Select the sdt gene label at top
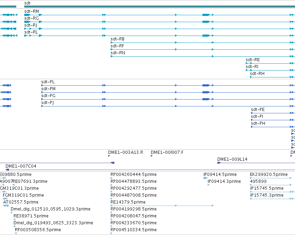This screenshot has height=235, width=295. coord(27,3)
